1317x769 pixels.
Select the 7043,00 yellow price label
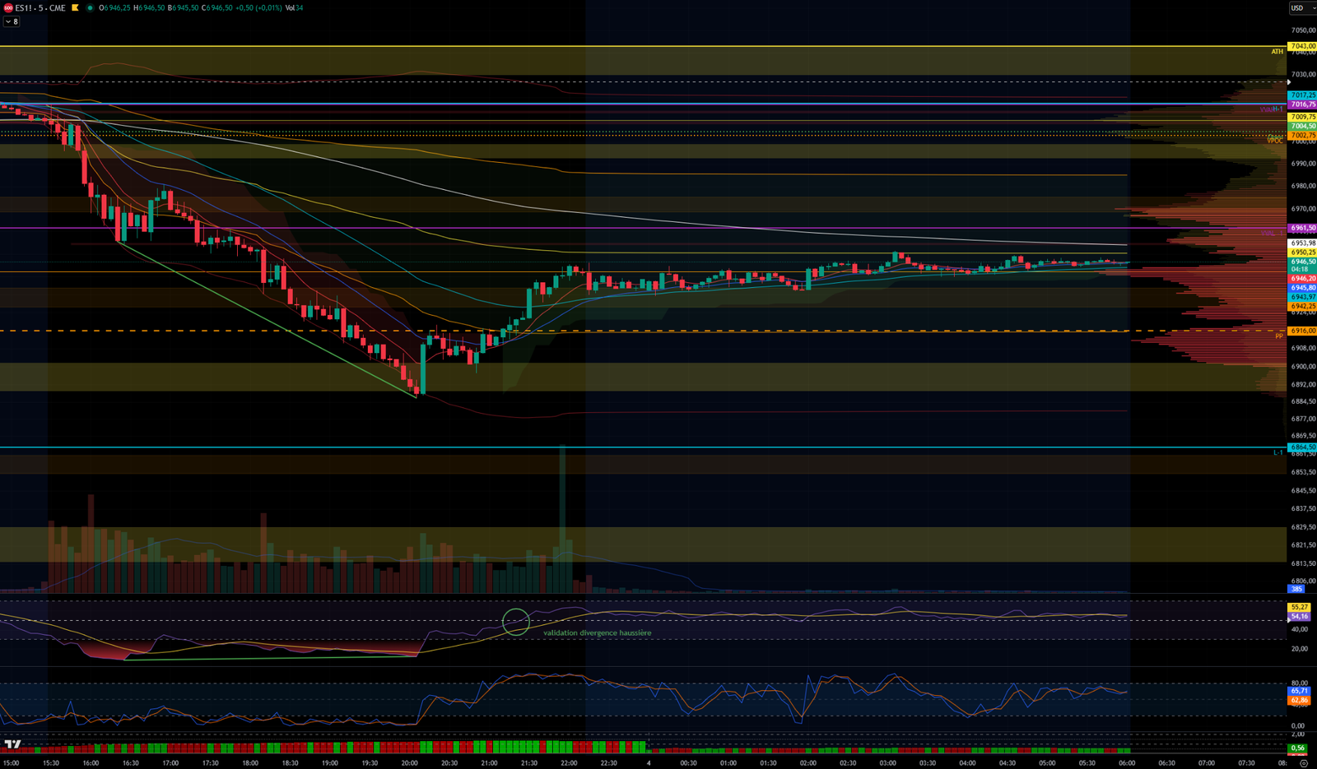tap(1302, 46)
